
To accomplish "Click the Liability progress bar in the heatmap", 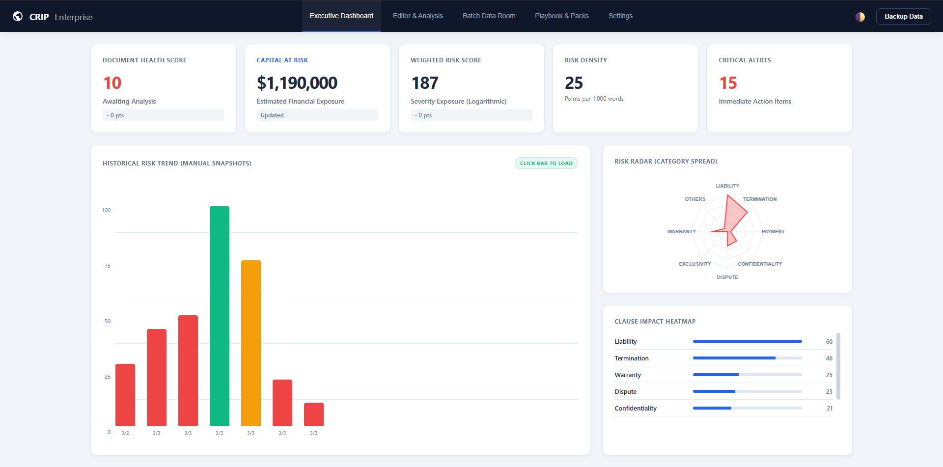I will click(x=747, y=341).
